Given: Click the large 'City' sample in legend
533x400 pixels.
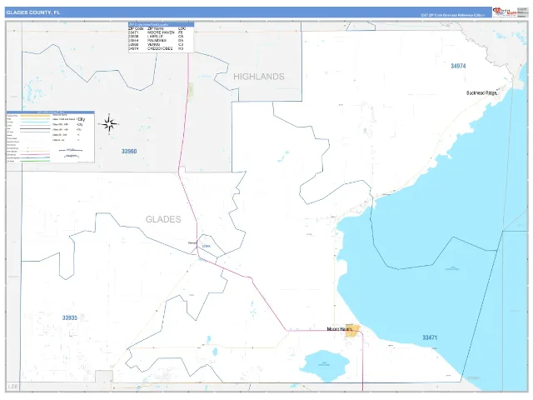Looking at the screenshot, I should coord(81,119).
